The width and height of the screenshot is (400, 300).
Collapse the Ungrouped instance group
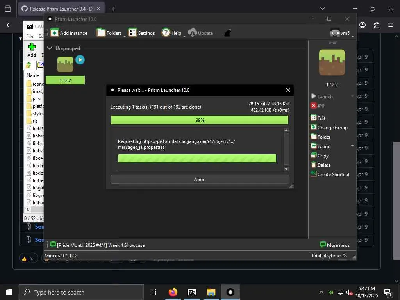pos(50,48)
